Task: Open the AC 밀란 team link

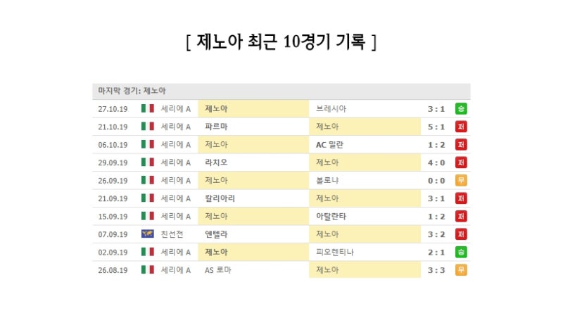Action: click(x=329, y=145)
